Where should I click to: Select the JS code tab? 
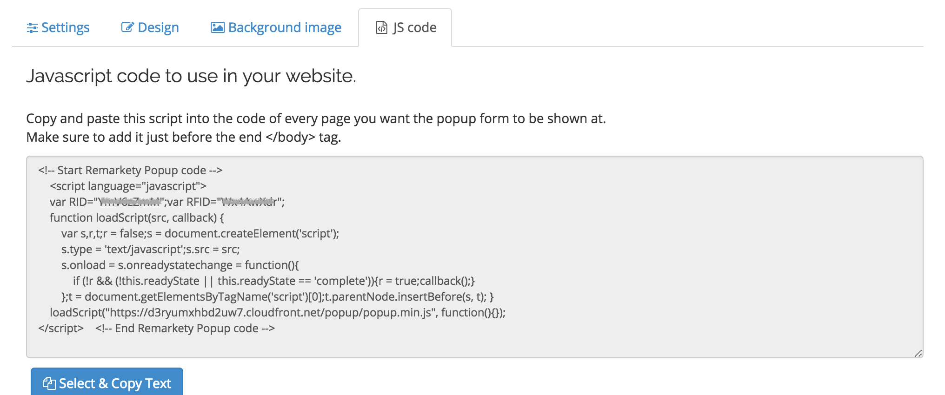(x=406, y=28)
